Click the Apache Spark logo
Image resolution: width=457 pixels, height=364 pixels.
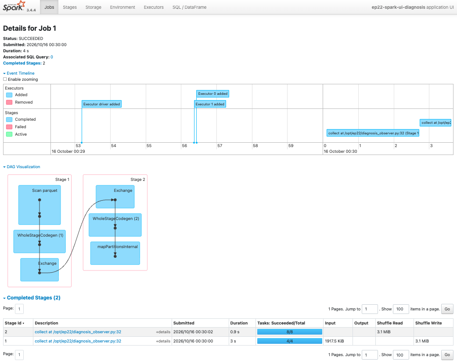tap(14, 7)
